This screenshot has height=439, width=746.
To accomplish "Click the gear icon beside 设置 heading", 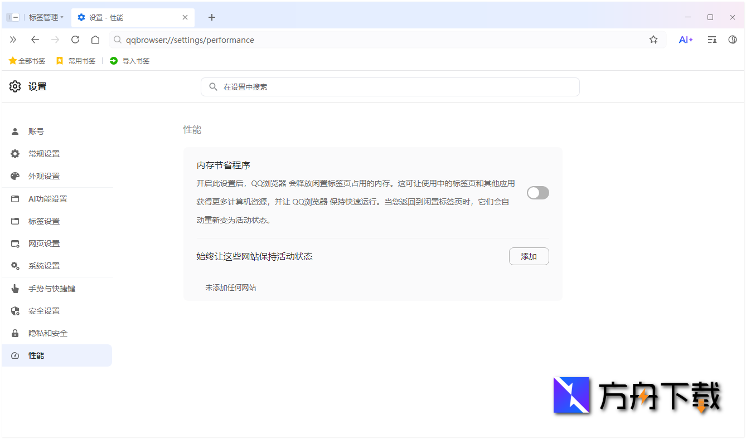I will (14, 86).
